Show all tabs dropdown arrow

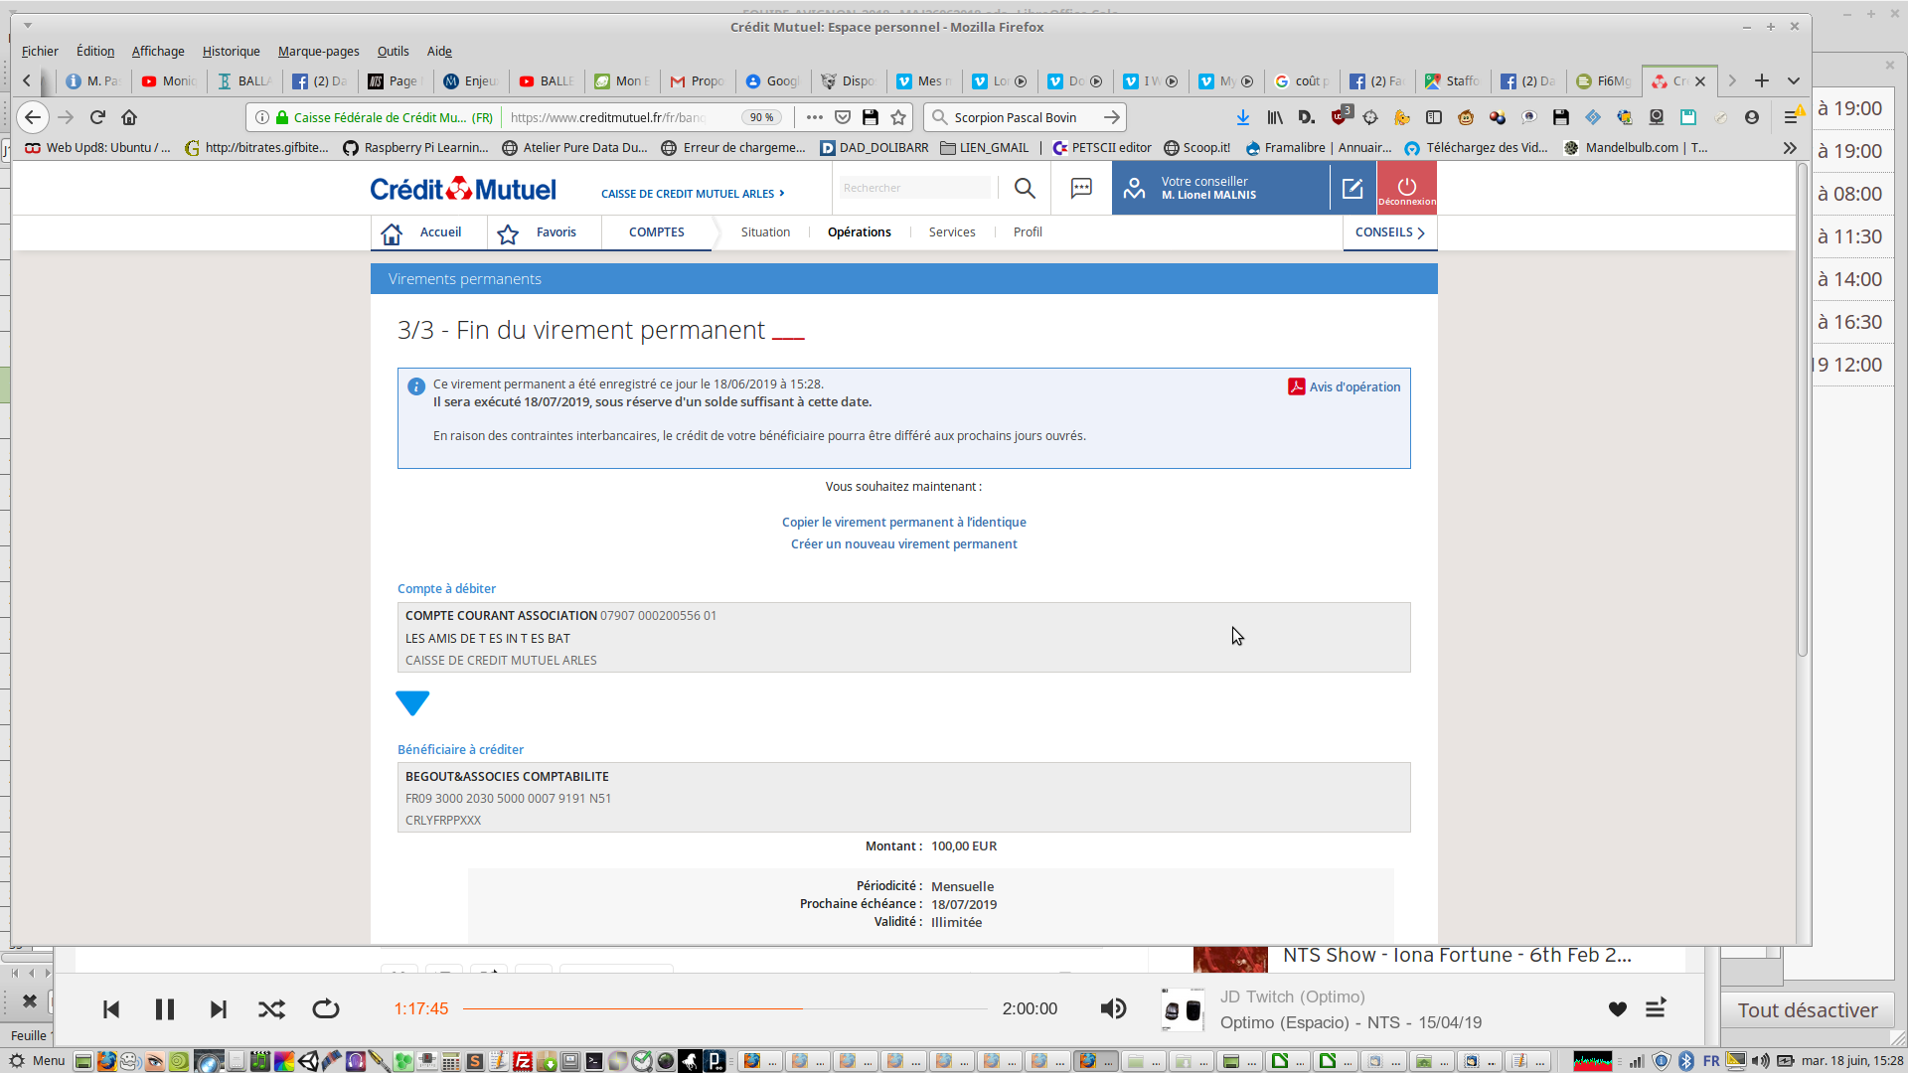[x=1794, y=80]
